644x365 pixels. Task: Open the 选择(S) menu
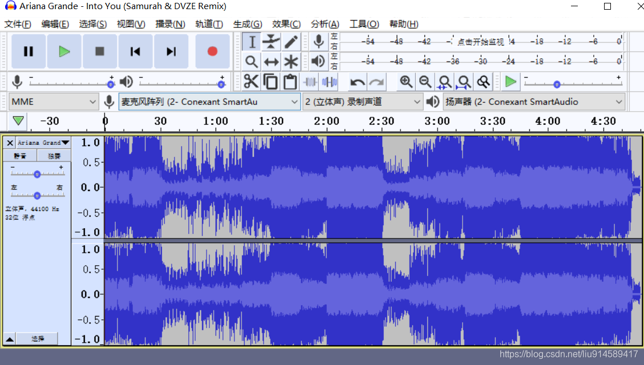93,24
